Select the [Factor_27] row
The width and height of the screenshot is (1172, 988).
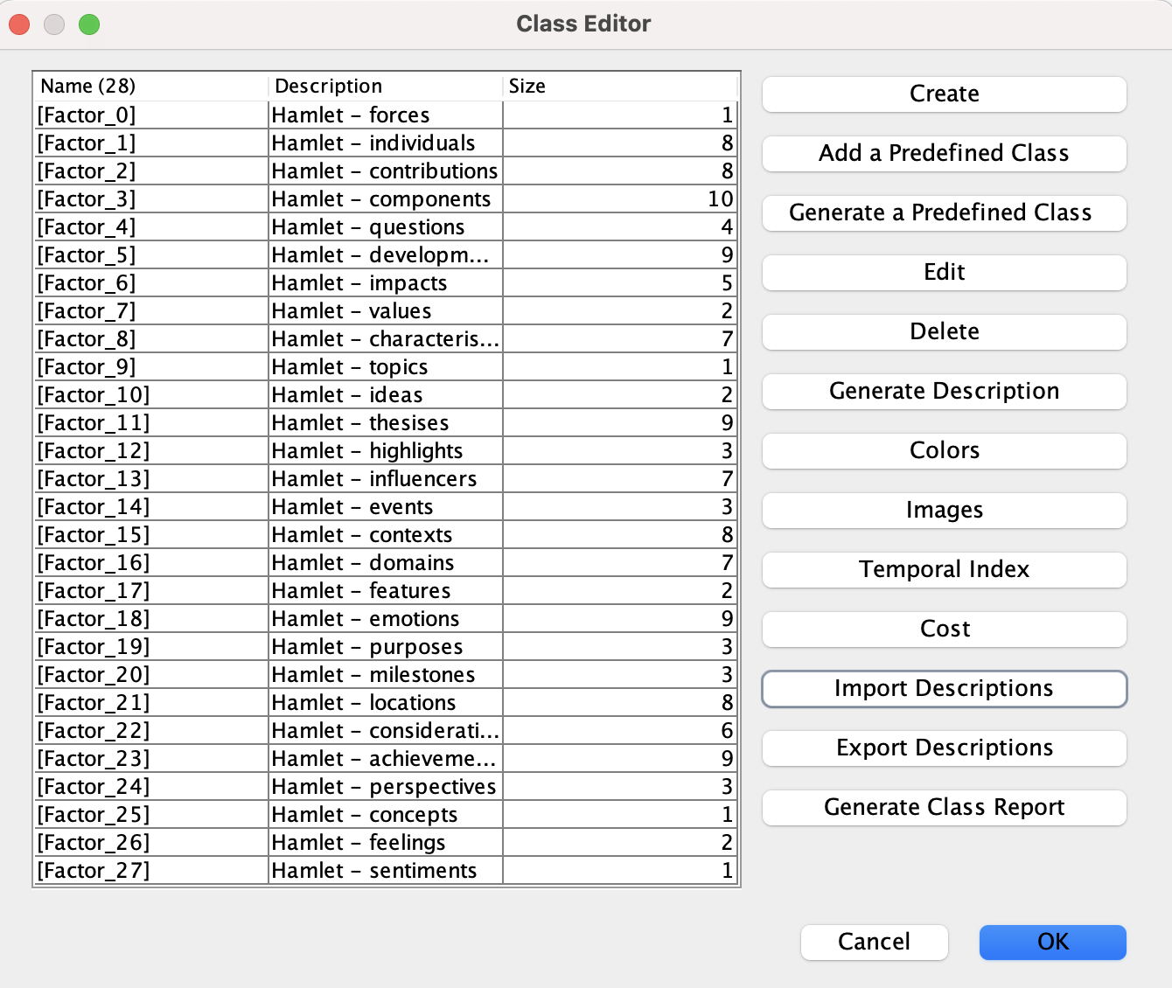pyautogui.click(x=386, y=870)
